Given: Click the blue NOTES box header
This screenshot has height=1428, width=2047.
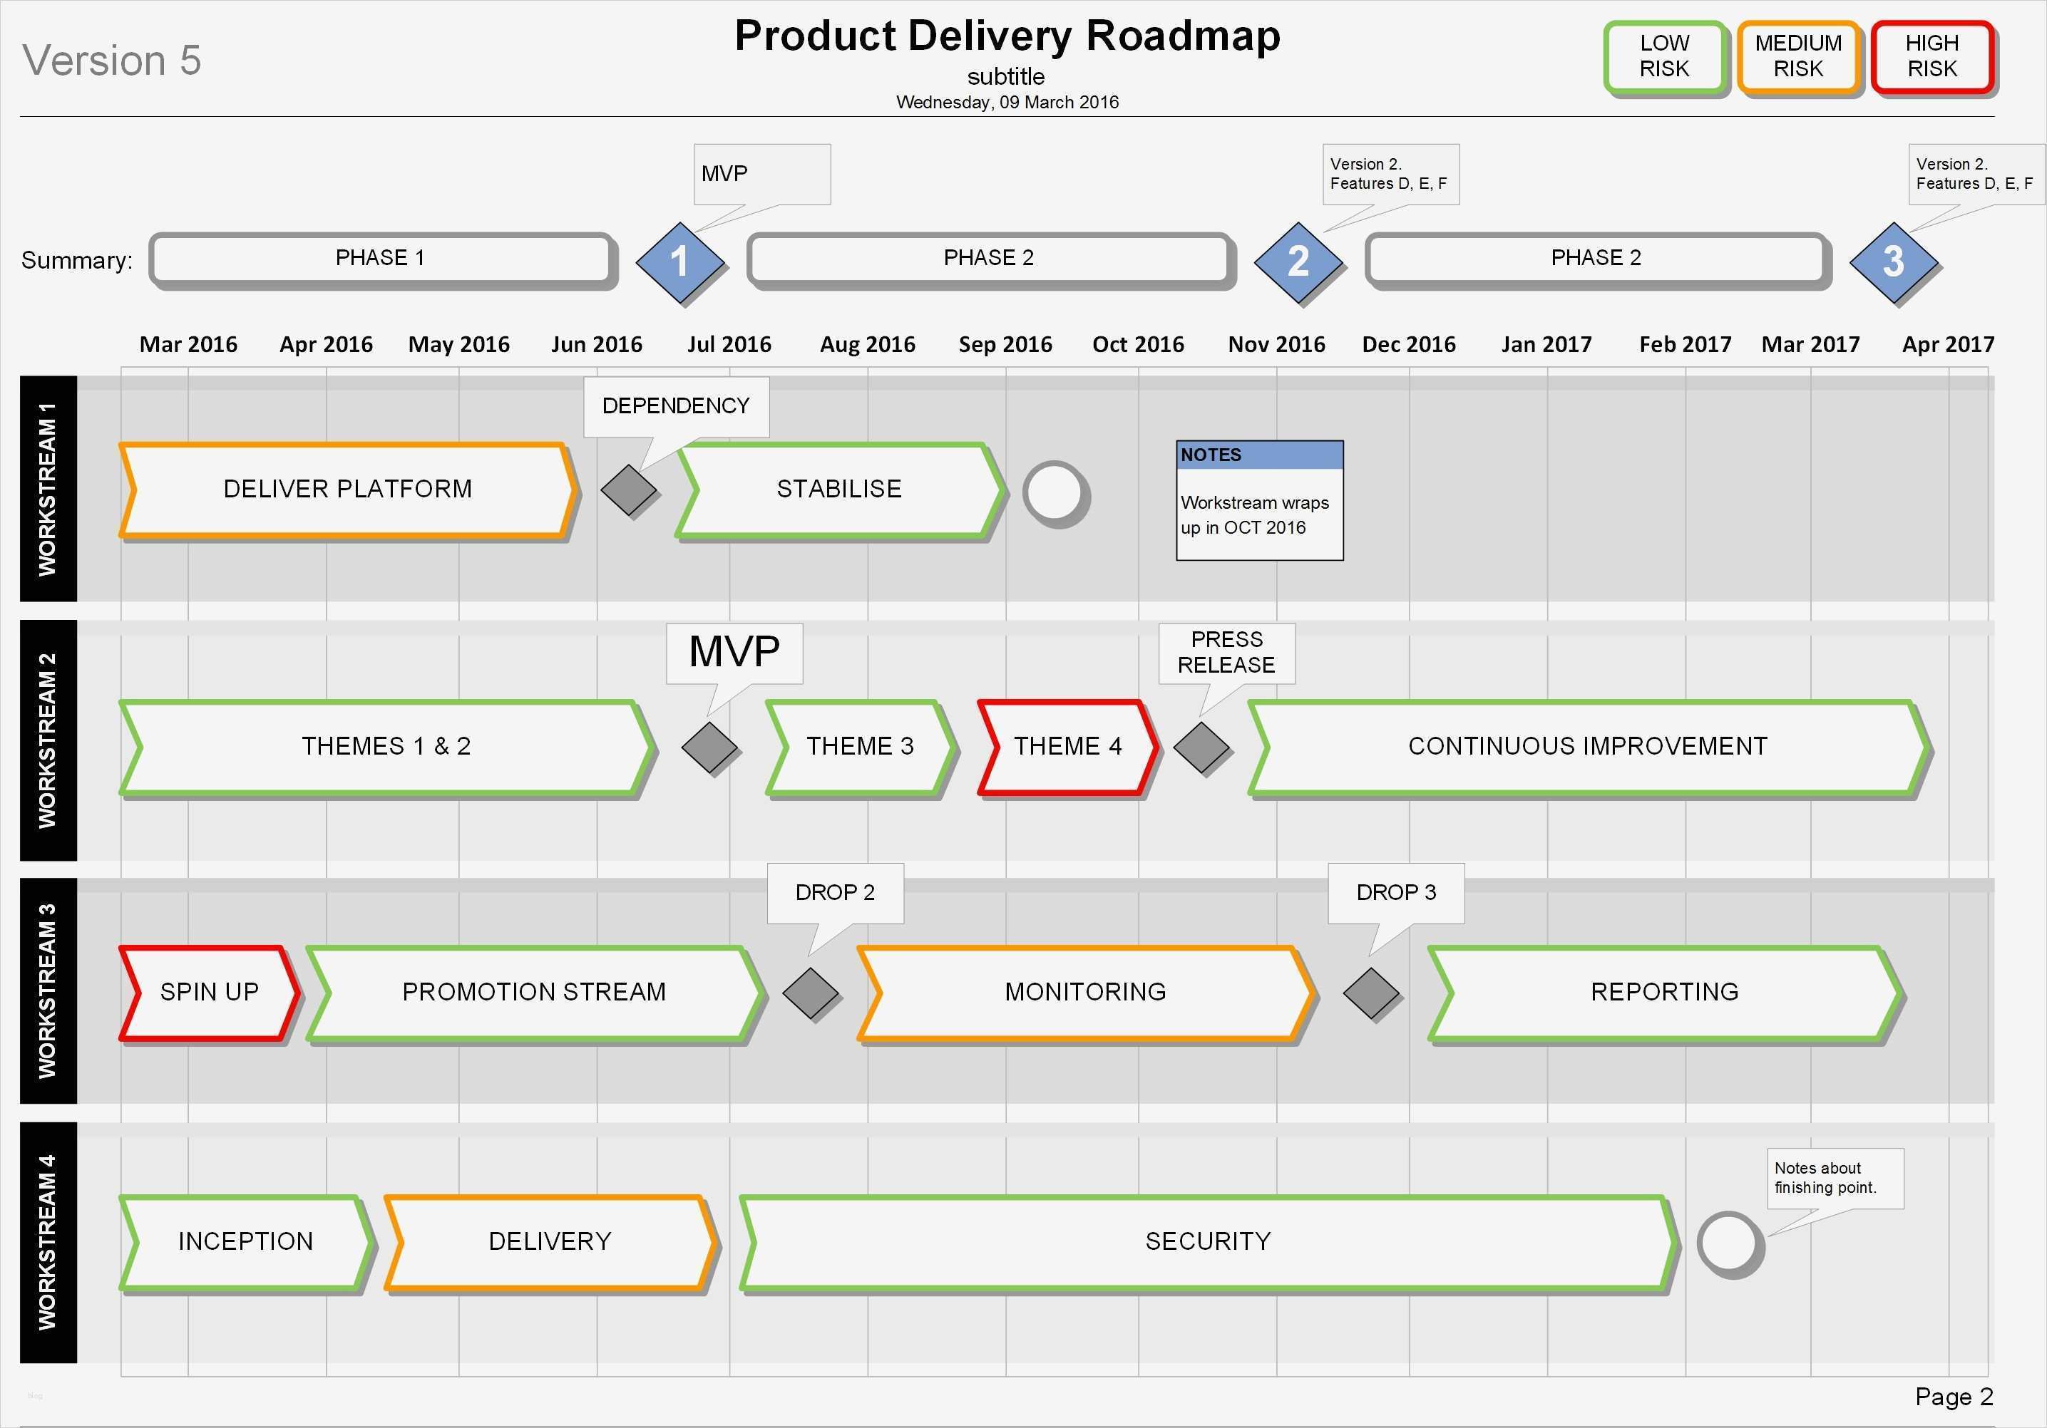Looking at the screenshot, I should pyautogui.click(x=1259, y=455).
